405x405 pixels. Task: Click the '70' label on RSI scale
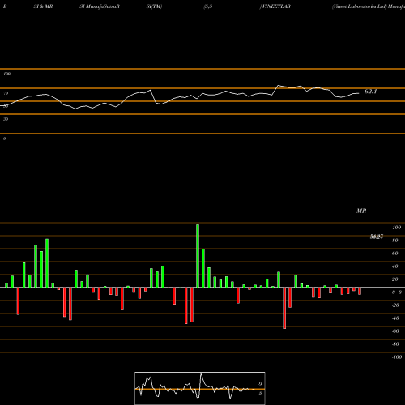click(6, 93)
